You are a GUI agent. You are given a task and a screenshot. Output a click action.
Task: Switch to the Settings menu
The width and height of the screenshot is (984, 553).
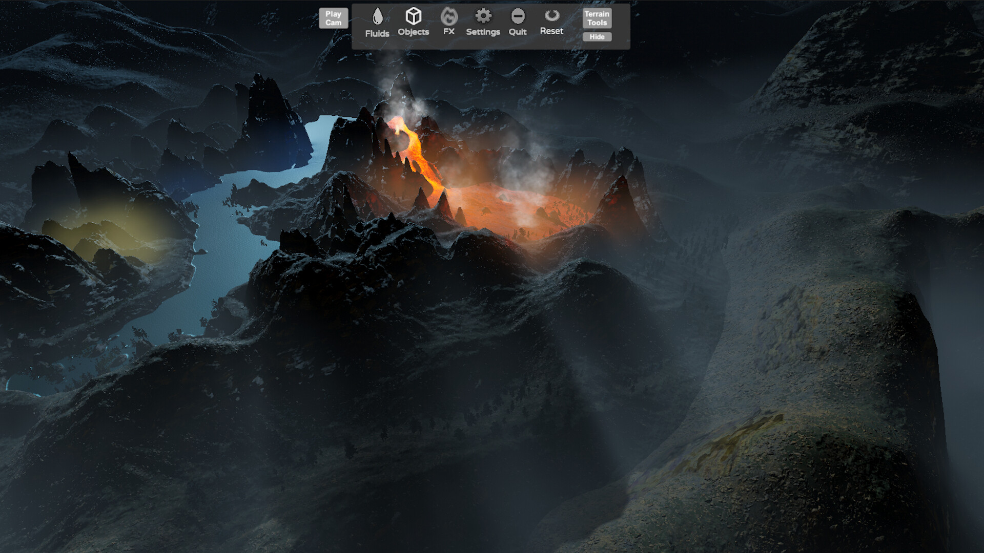[x=482, y=17]
